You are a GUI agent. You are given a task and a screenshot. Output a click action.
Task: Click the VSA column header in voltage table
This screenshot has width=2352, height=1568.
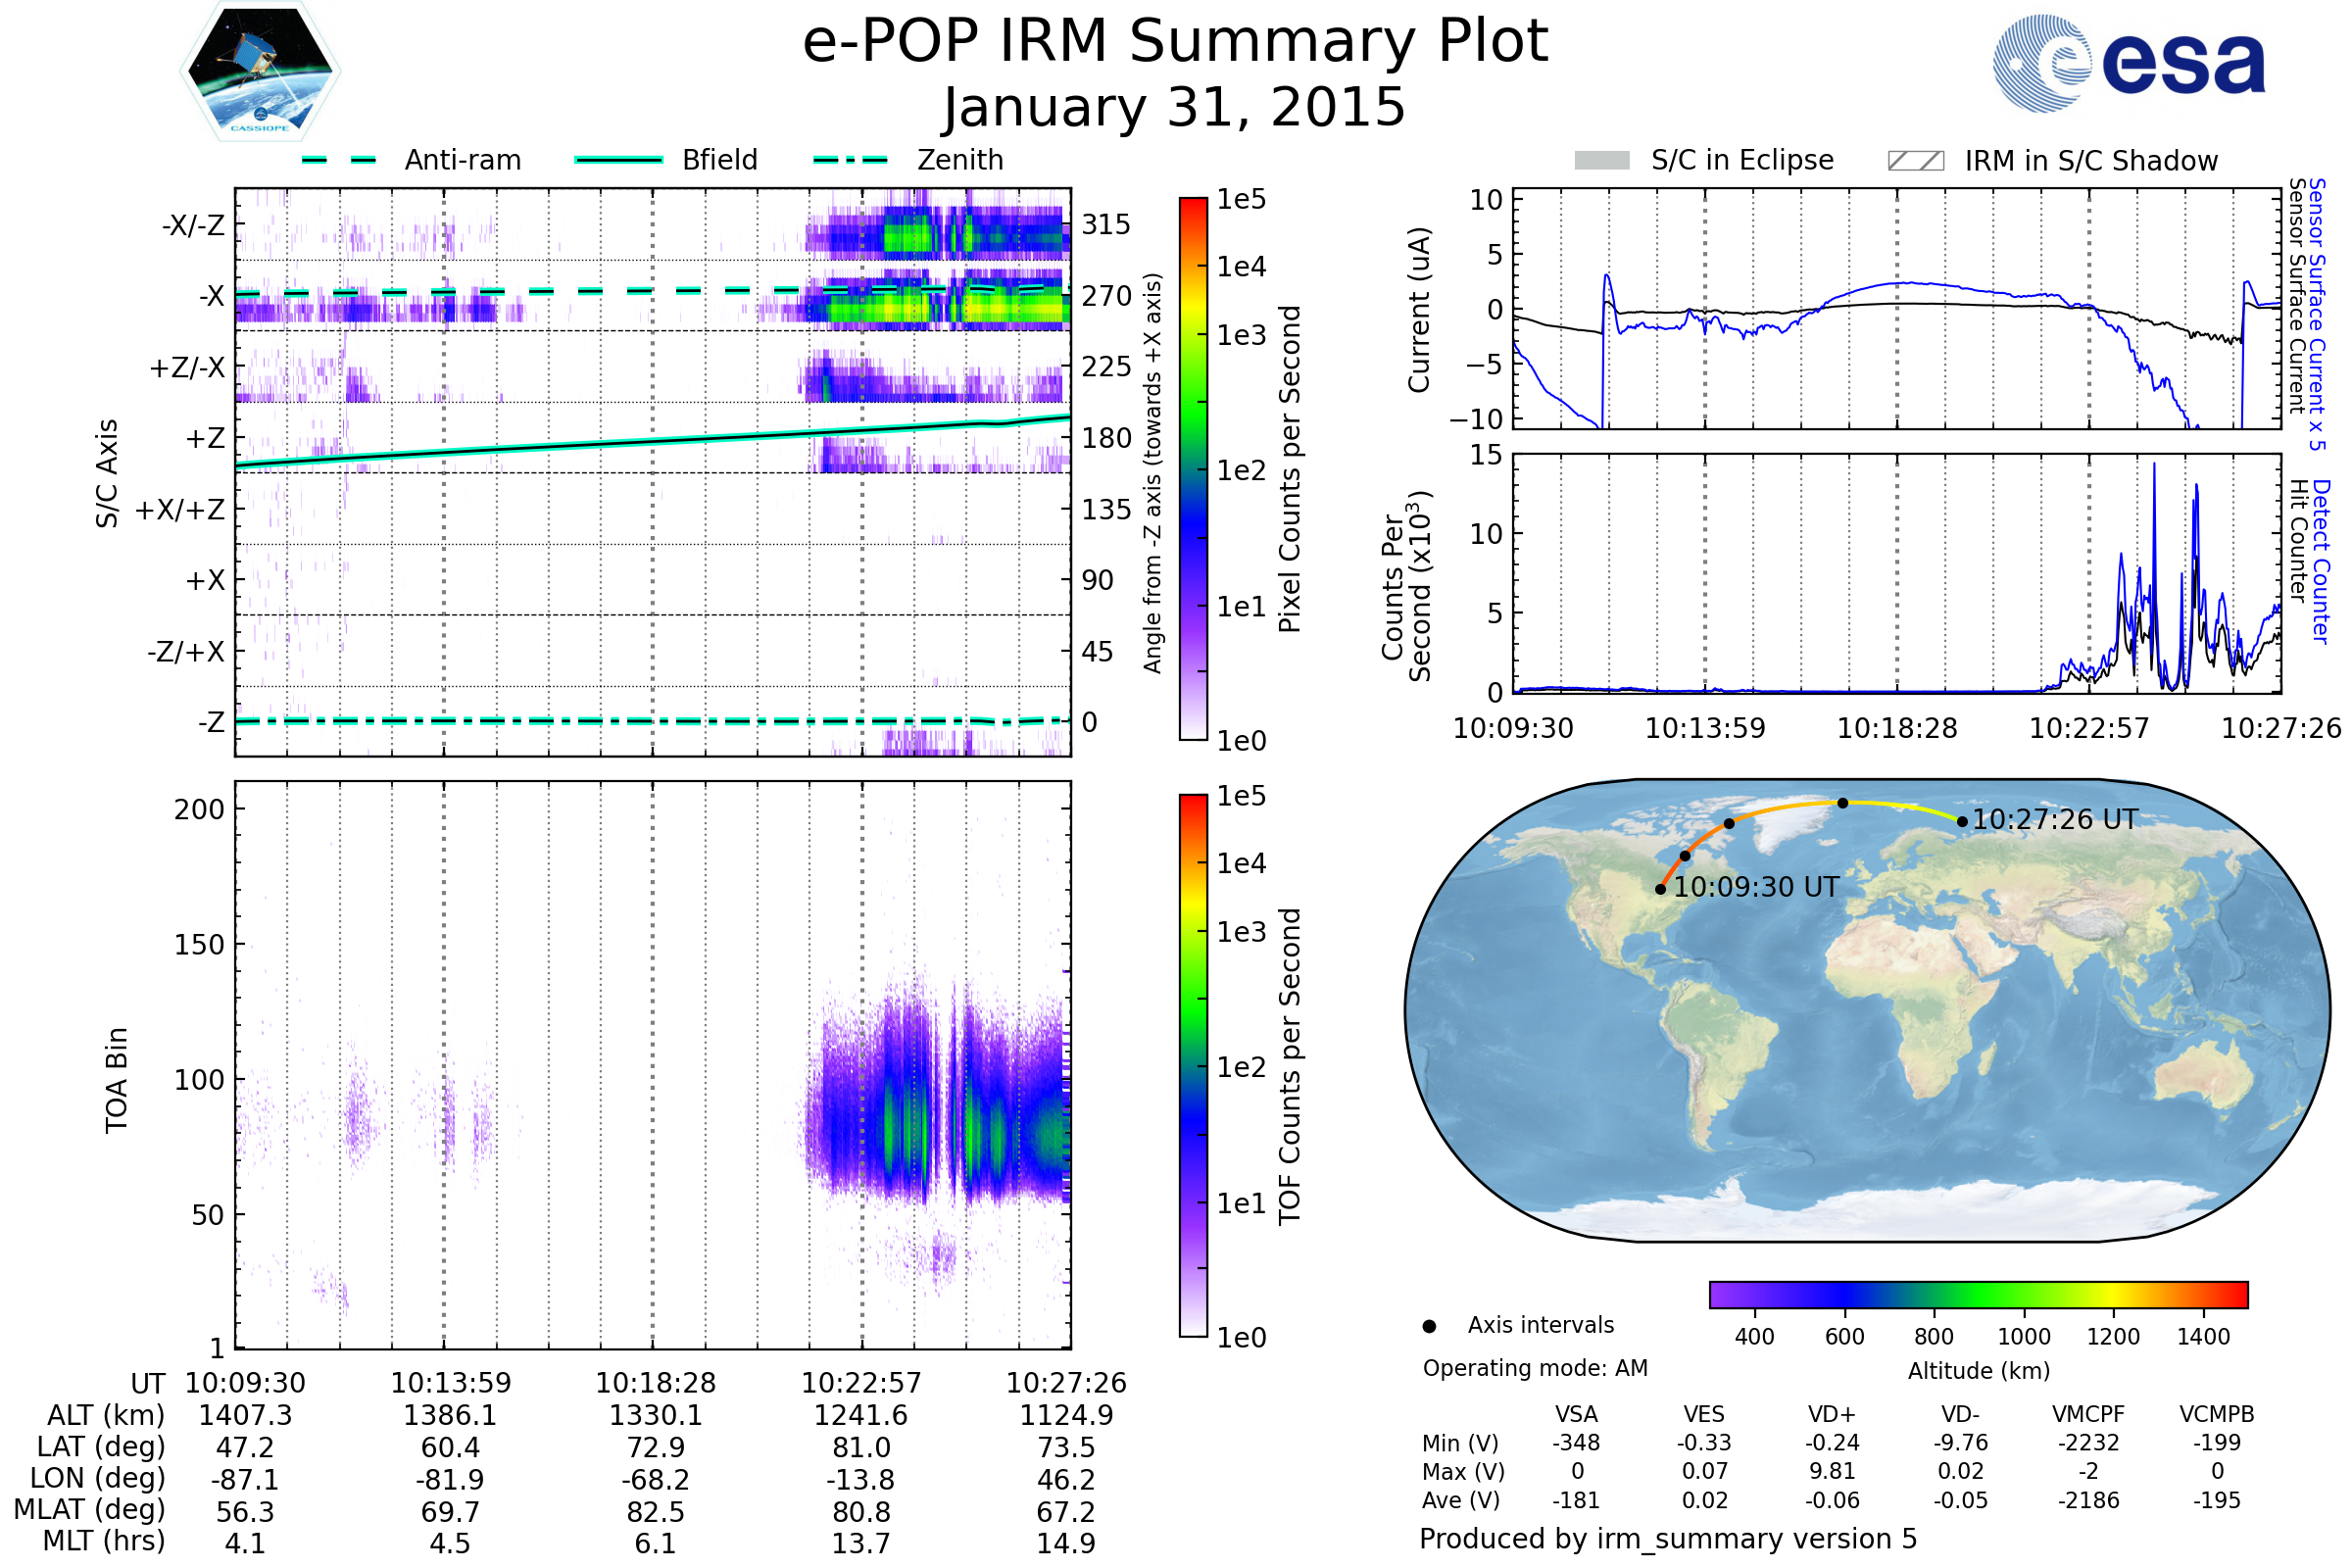tap(1576, 1414)
